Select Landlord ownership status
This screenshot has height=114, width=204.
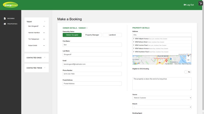(x=112, y=35)
